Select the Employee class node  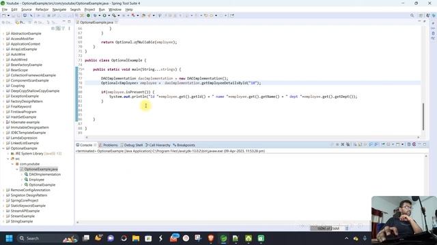36,180
